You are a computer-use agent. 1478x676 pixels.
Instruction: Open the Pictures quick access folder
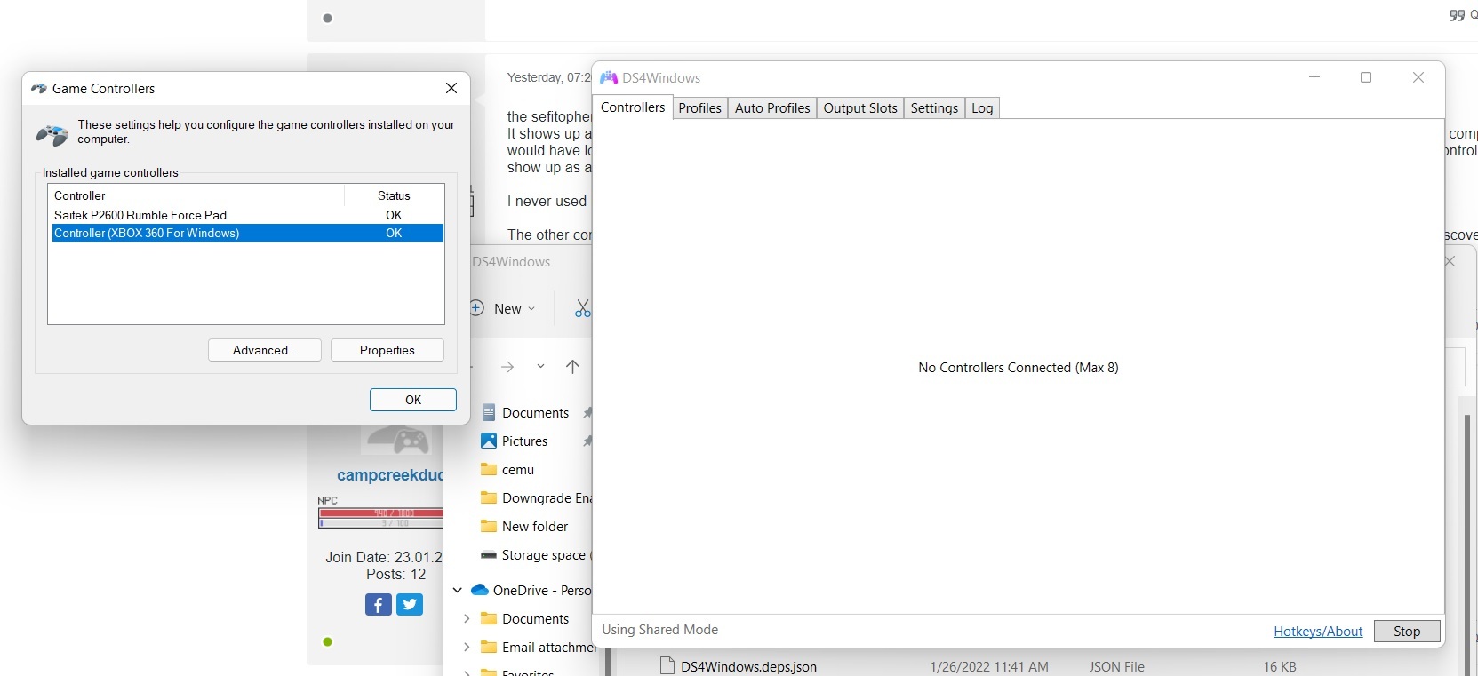click(x=524, y=441)
